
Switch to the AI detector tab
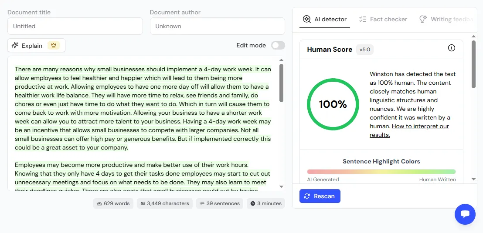(x=325, y=19)
